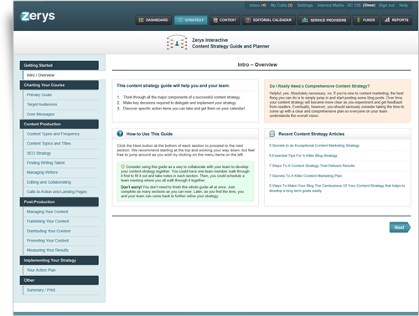Click the Interact Media - DC 125 account link
This screenshot has height=316, width=419.
pos(339,5)
